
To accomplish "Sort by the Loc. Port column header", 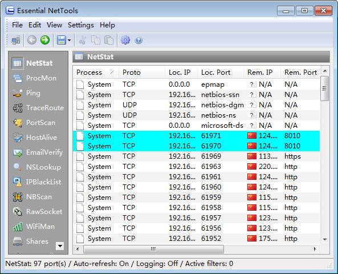I will (x=221, y=72).
